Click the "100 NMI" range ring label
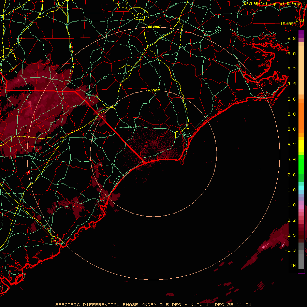This screenshot has height=307, width=307. (153, 27)
